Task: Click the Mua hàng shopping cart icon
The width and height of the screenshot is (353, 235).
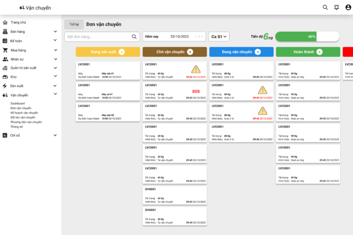Action: click(x=5, y=50)
